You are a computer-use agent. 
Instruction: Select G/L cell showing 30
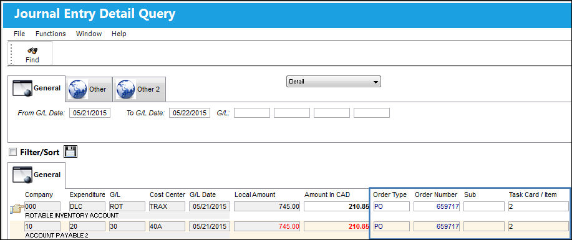click(x=127, y=226)
